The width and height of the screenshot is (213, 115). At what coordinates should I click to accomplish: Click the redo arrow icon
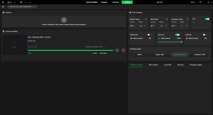tap(30, 2)
